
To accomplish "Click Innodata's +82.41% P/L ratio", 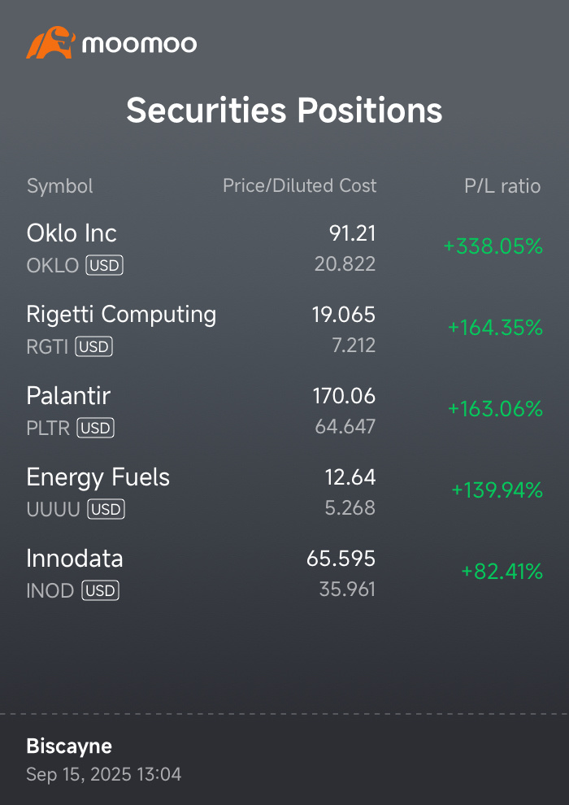I will (502, 572).
